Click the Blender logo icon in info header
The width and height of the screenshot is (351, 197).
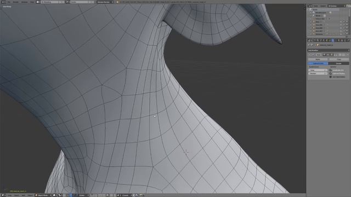[x=117, y=2]
